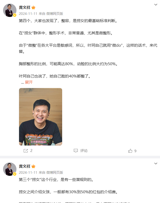The image size is (160, 203).
Task: Click the crown badge beside first 龚文祥 name
Action: [33, 7]
